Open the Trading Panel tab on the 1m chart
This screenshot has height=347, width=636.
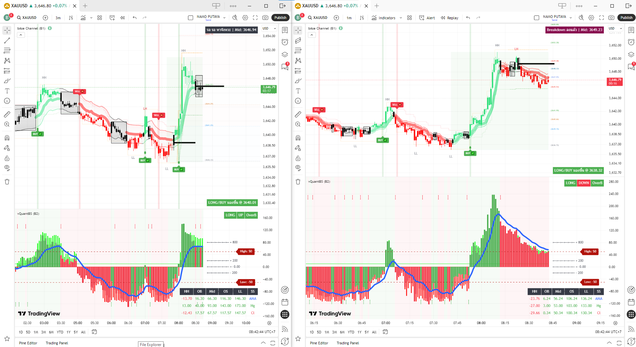coord(347,343)
